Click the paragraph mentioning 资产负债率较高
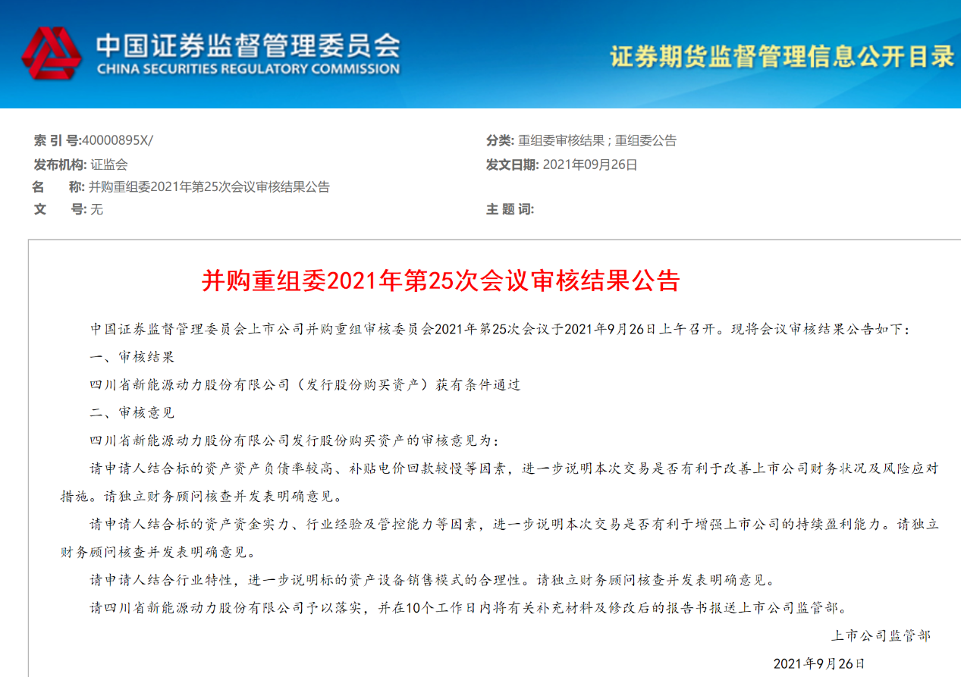The width and height of the screenshot is (961, 677). click(501, 469)
